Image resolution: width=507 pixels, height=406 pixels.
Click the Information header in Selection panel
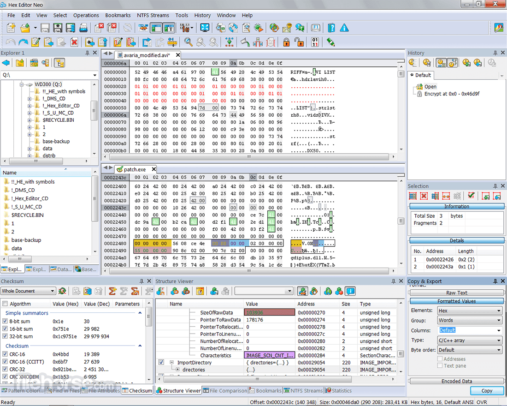point(457,206)
